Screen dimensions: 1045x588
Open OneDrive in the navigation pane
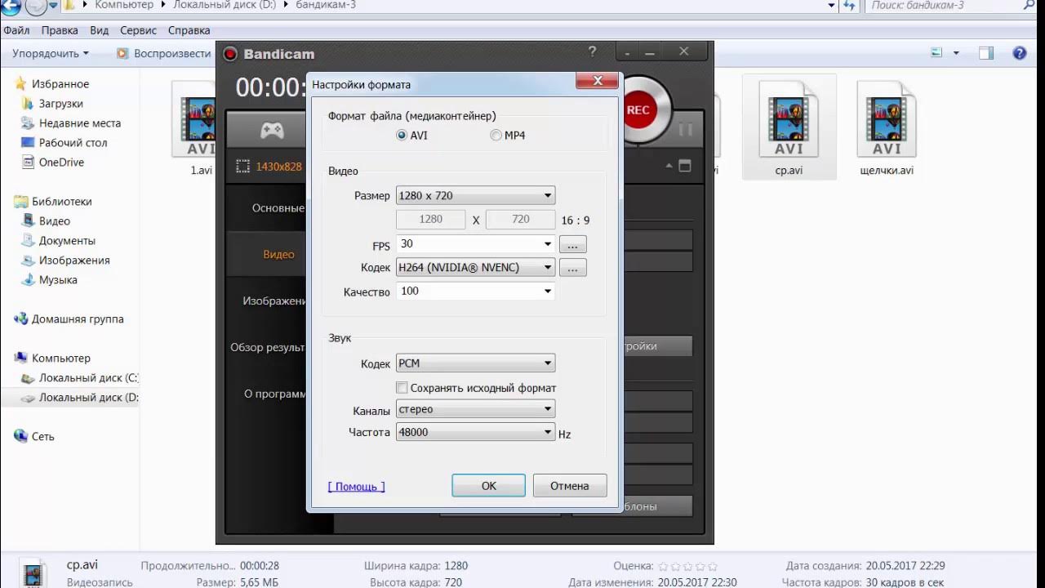(x=62, y=163)
